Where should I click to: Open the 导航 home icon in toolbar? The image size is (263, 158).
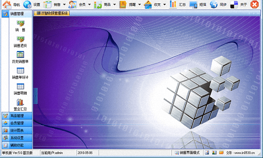pyautogui.click(x=7, y=4)
